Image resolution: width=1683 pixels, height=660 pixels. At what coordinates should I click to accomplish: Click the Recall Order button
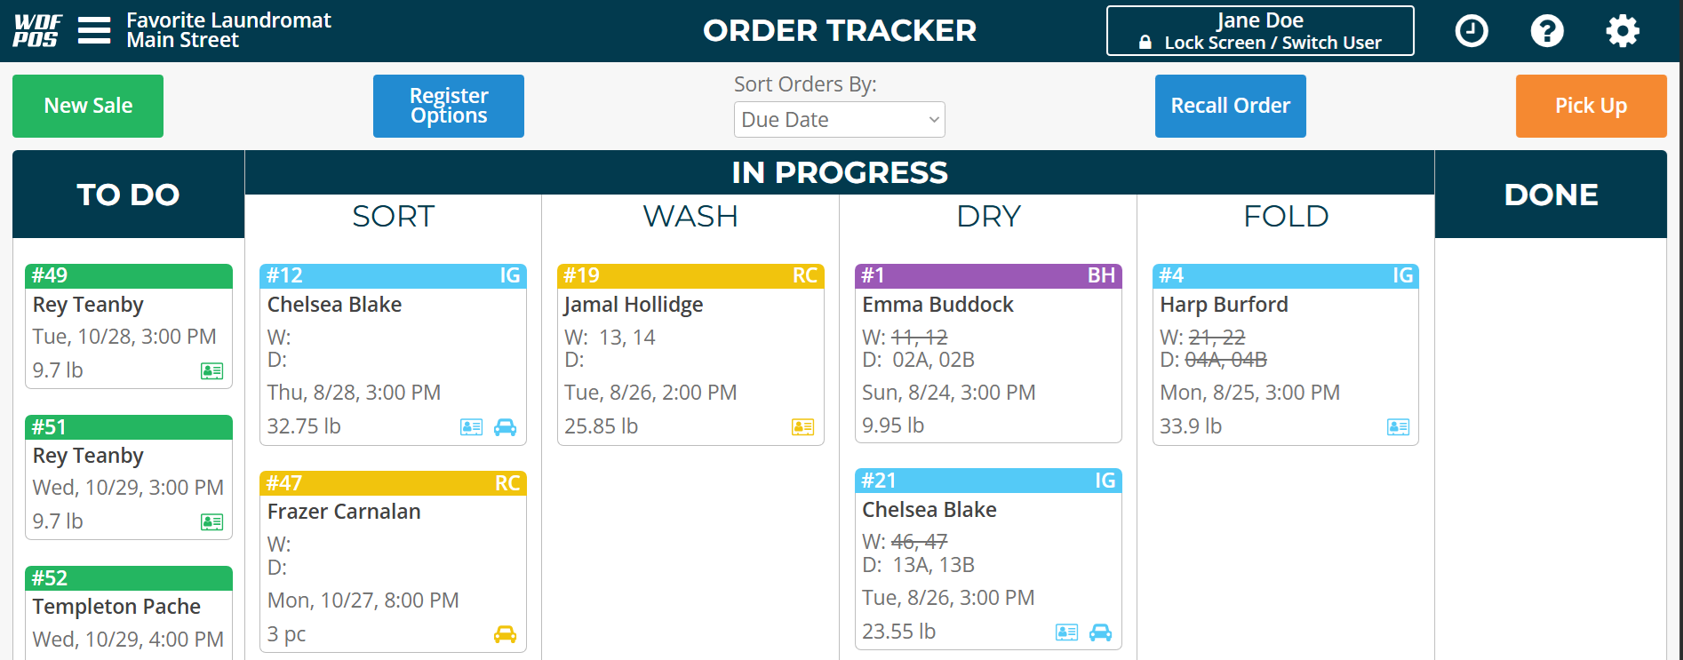coord(1230,106)
